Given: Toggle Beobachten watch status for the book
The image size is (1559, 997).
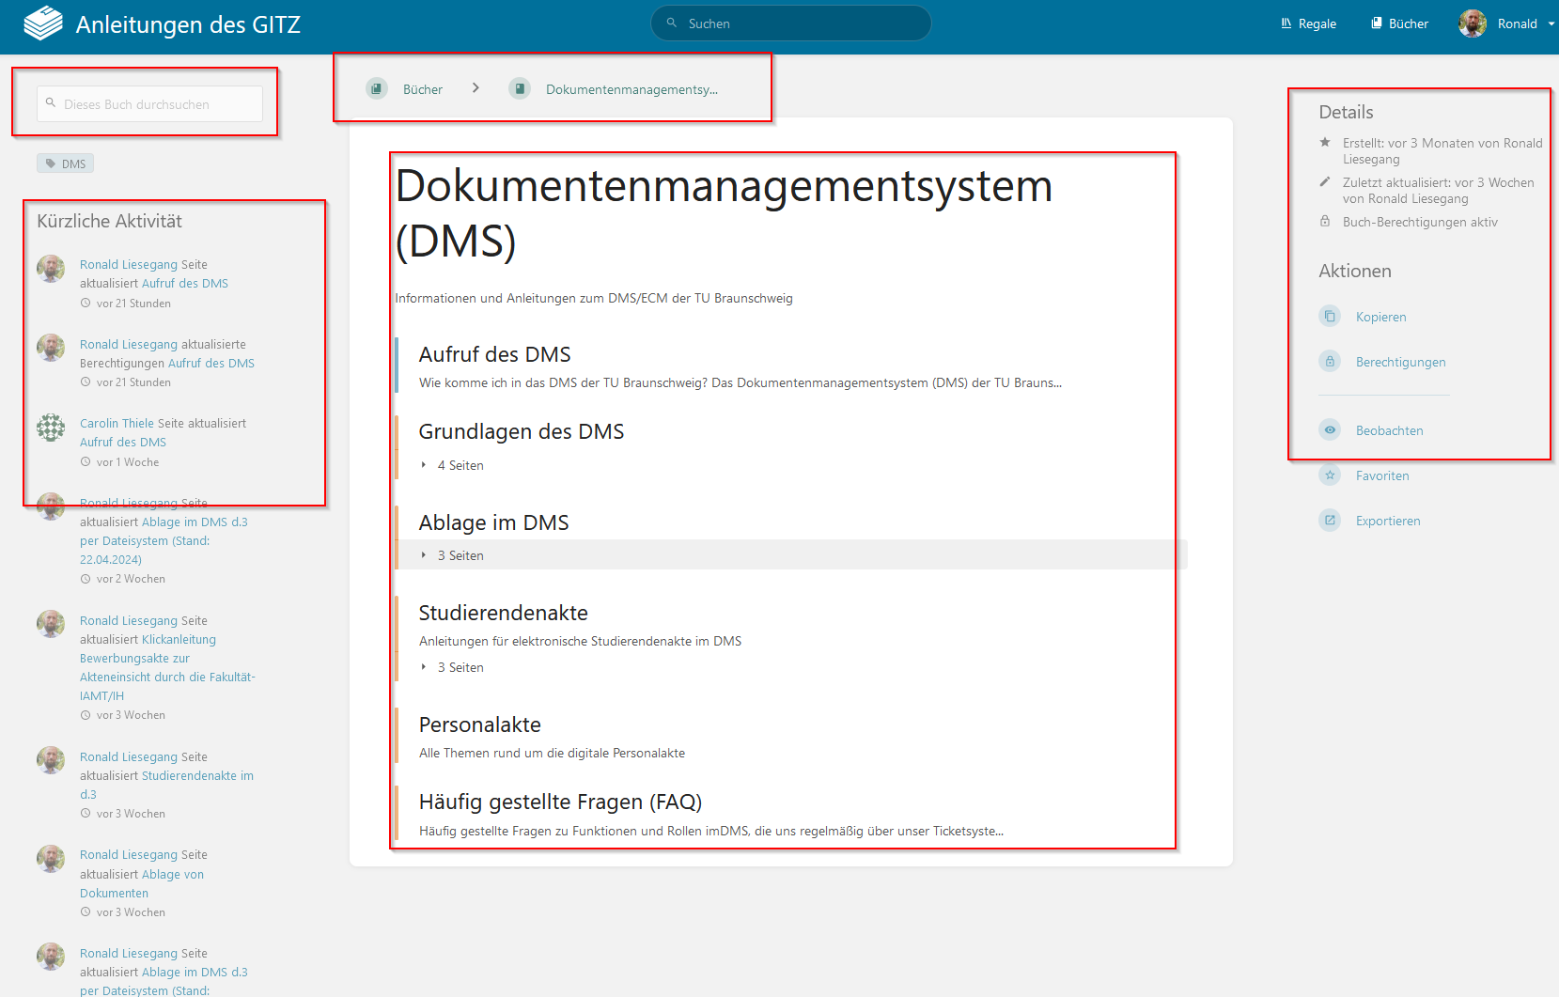Looking at the screenshot, I should 1330,429.
